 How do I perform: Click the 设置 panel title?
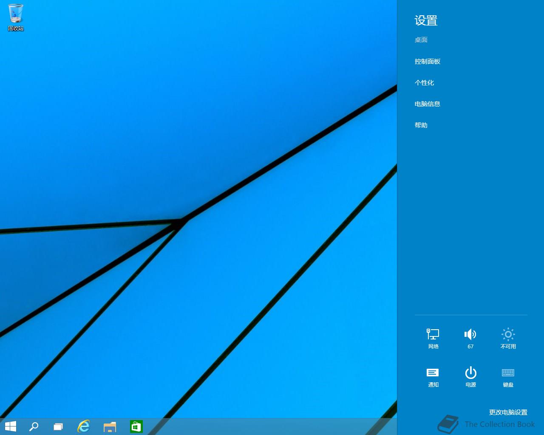(x=426, y=20)
